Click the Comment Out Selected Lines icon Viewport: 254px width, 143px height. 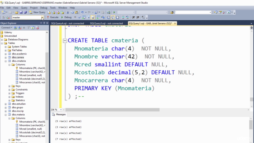click(123, 17)
